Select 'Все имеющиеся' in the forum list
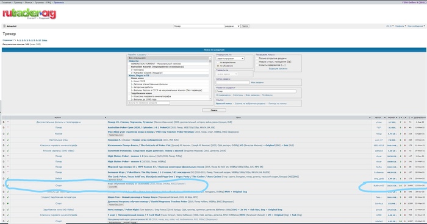 pos(168,58)
